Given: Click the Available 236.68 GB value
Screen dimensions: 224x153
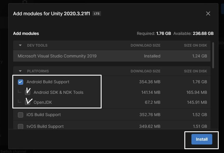Looking at the screenshot, I should tap(203, 33).
